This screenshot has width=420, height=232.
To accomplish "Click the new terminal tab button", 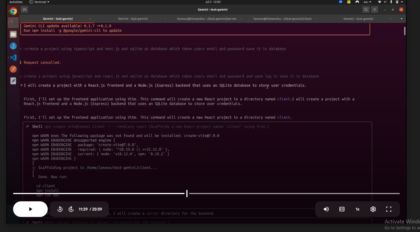I will (25, 10).
